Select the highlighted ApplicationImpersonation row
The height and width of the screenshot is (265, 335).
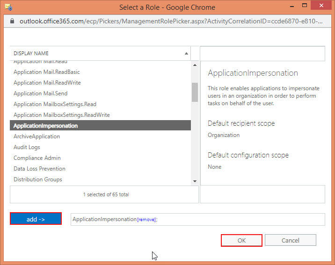pyautogui.click(x=100, y=125)
